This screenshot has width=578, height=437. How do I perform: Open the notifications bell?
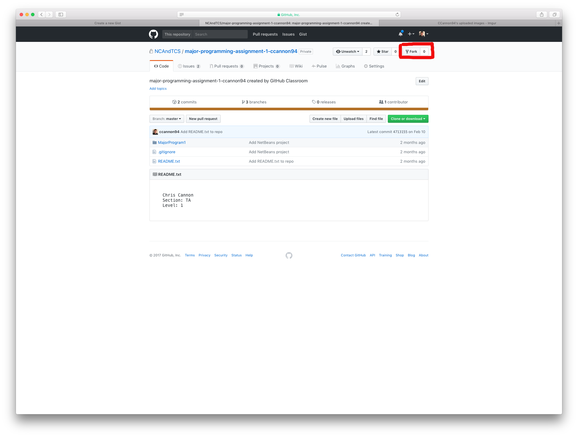400,34
